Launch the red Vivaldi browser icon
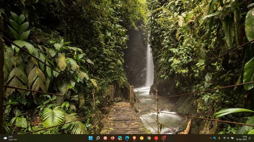 pyautogui.click(x=105, y=138)
